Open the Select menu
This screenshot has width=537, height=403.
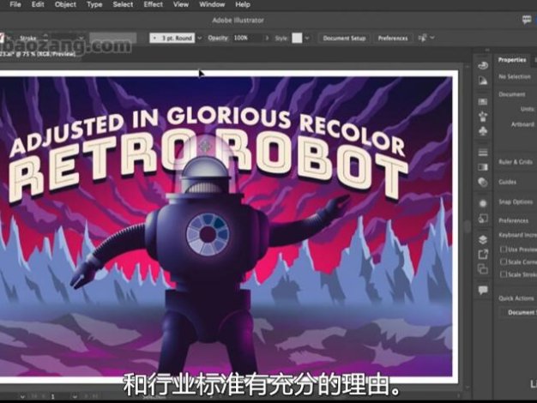tap(123, 4)
